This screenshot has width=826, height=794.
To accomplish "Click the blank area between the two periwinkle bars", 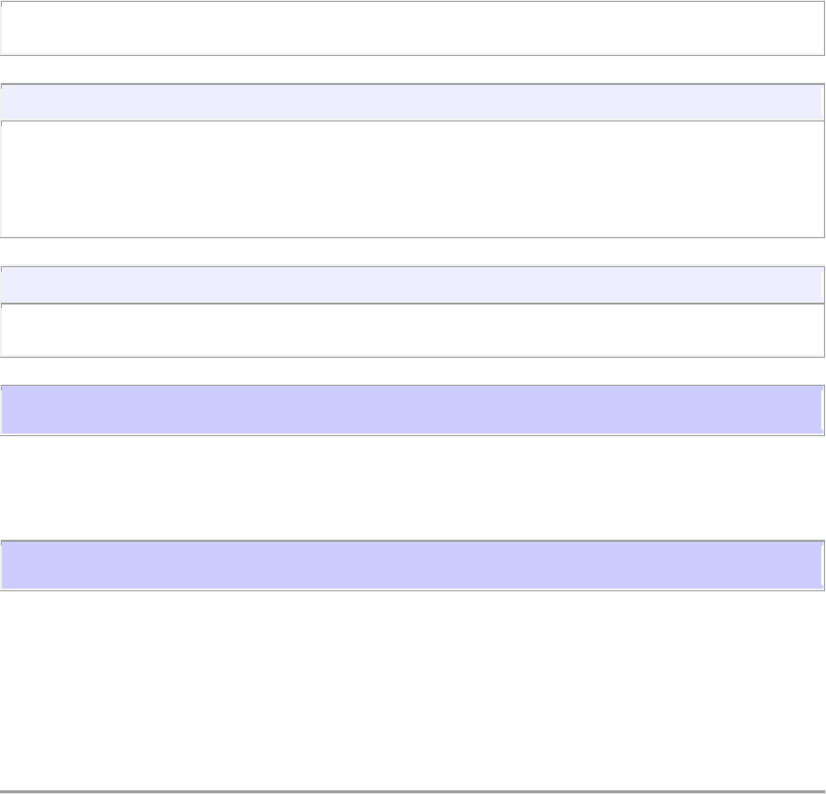I will (x=413, y=488).
